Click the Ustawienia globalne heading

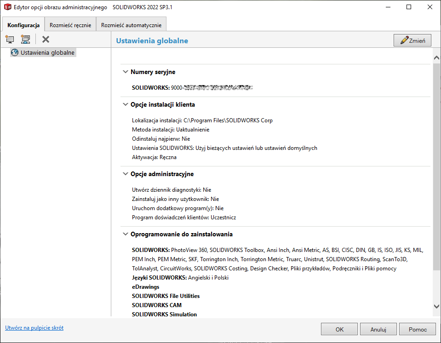[152, 40]
